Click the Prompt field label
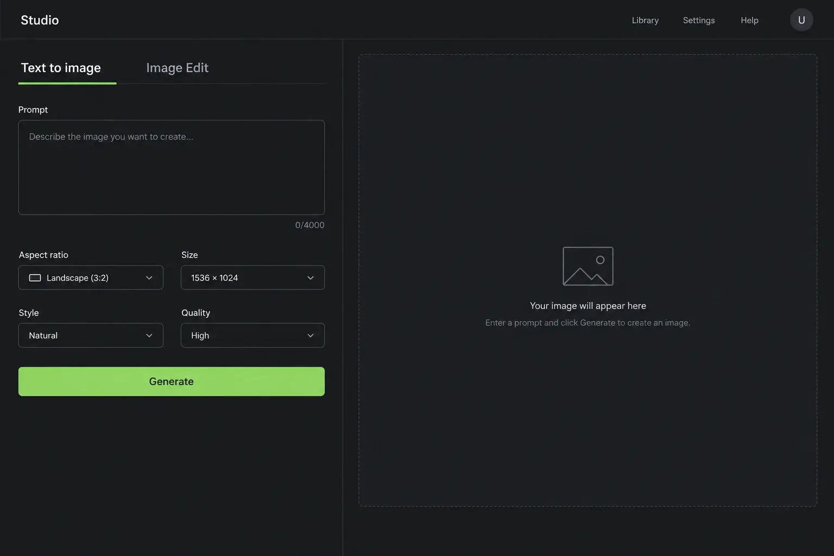 (33, 110)
